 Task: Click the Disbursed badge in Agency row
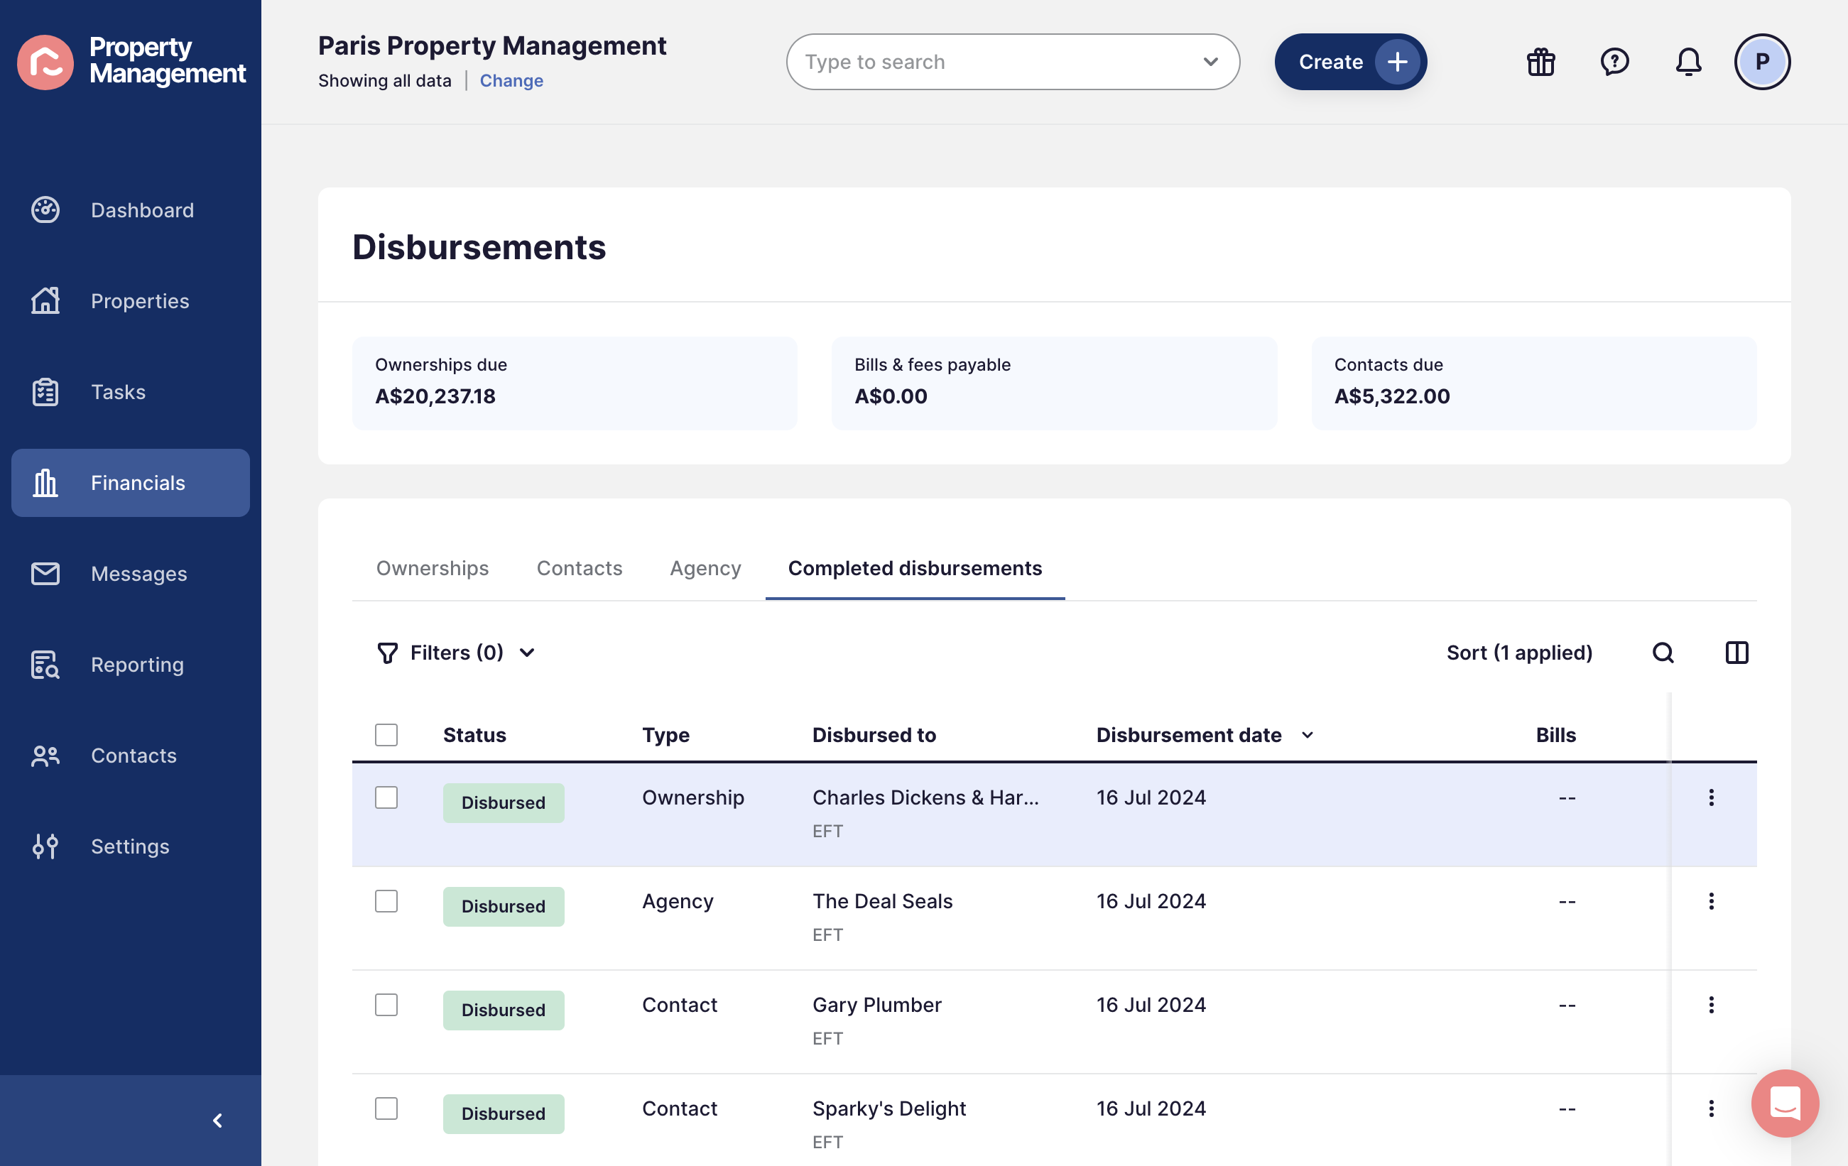pyautogui.click(x=504, y=907)
